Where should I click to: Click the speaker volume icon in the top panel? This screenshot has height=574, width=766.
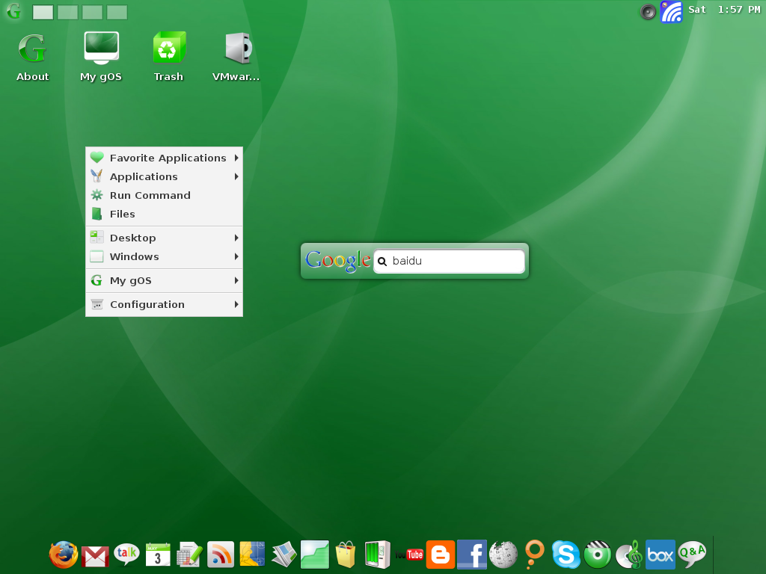[648, 11]
